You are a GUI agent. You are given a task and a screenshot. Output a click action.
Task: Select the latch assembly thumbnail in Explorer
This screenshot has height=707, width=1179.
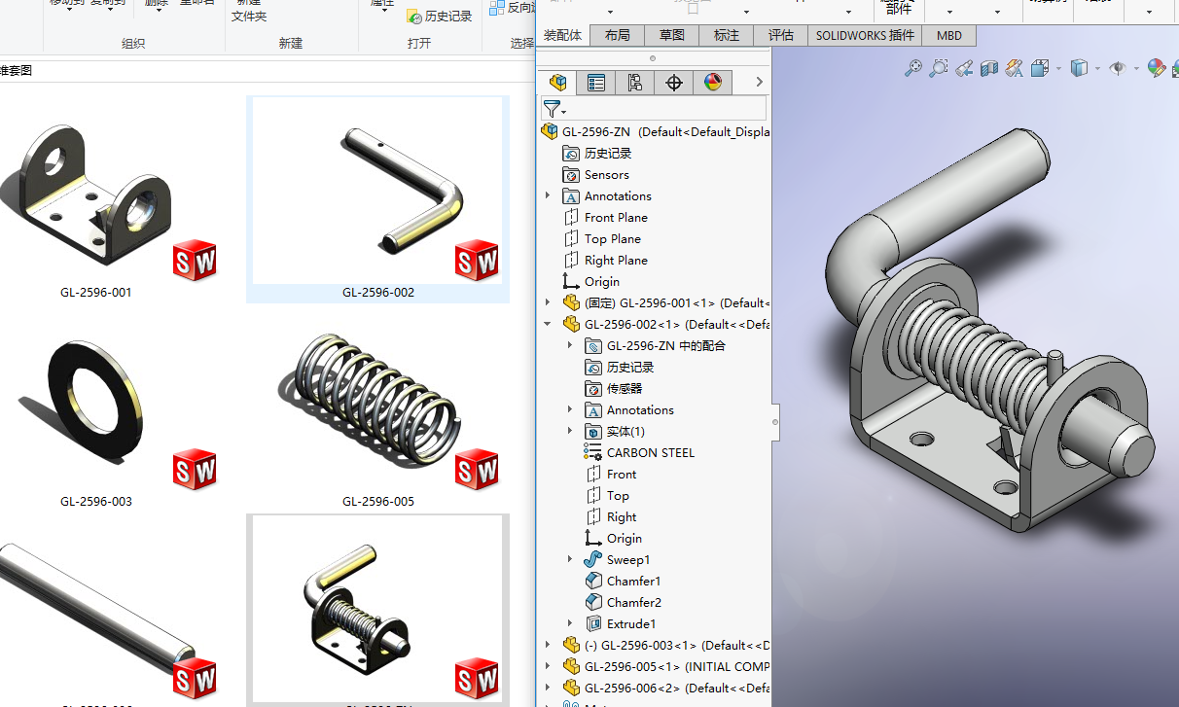pyautogui.click(x=377, y=610)
